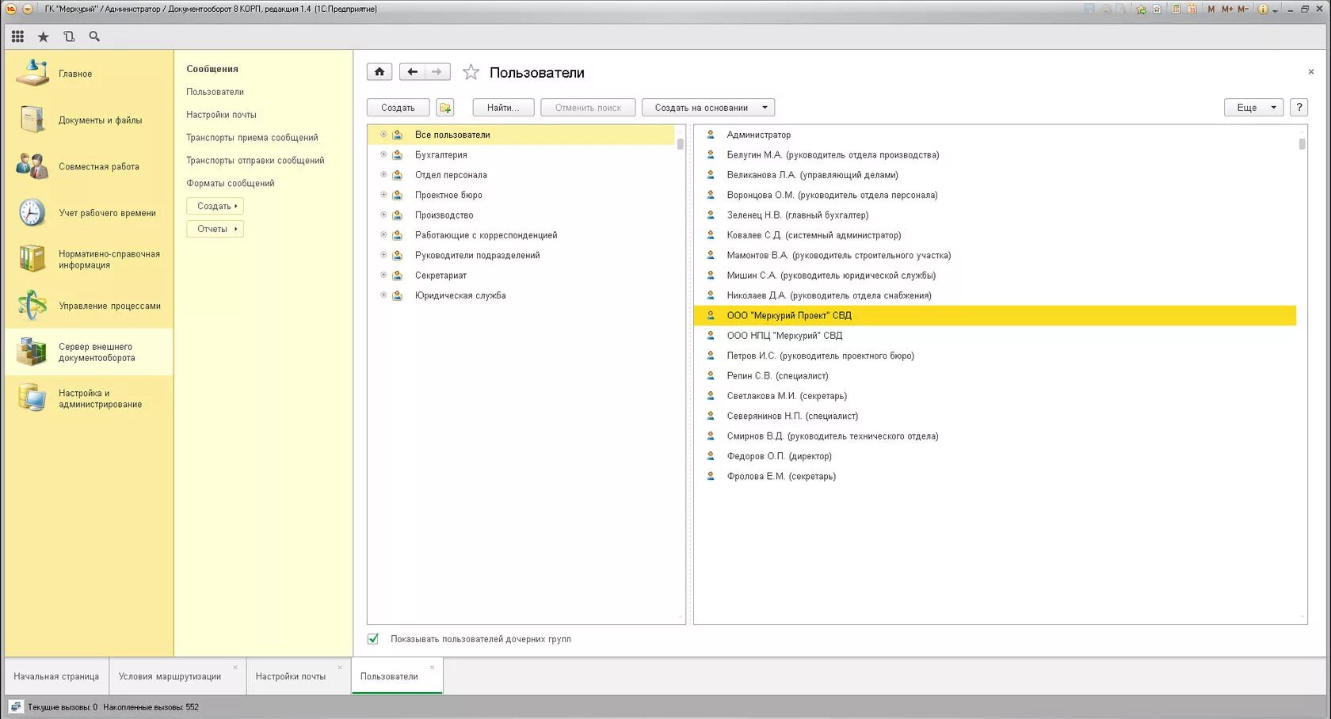Click the M memory button in title bar
The image size is (1331, 719).
click(1211, 10)
